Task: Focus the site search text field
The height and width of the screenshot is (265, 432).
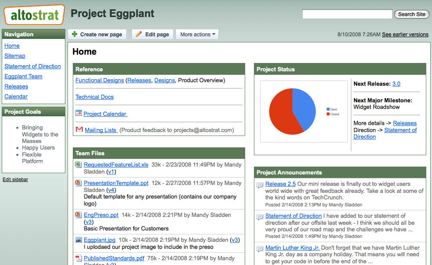Action: click(347, 14)
